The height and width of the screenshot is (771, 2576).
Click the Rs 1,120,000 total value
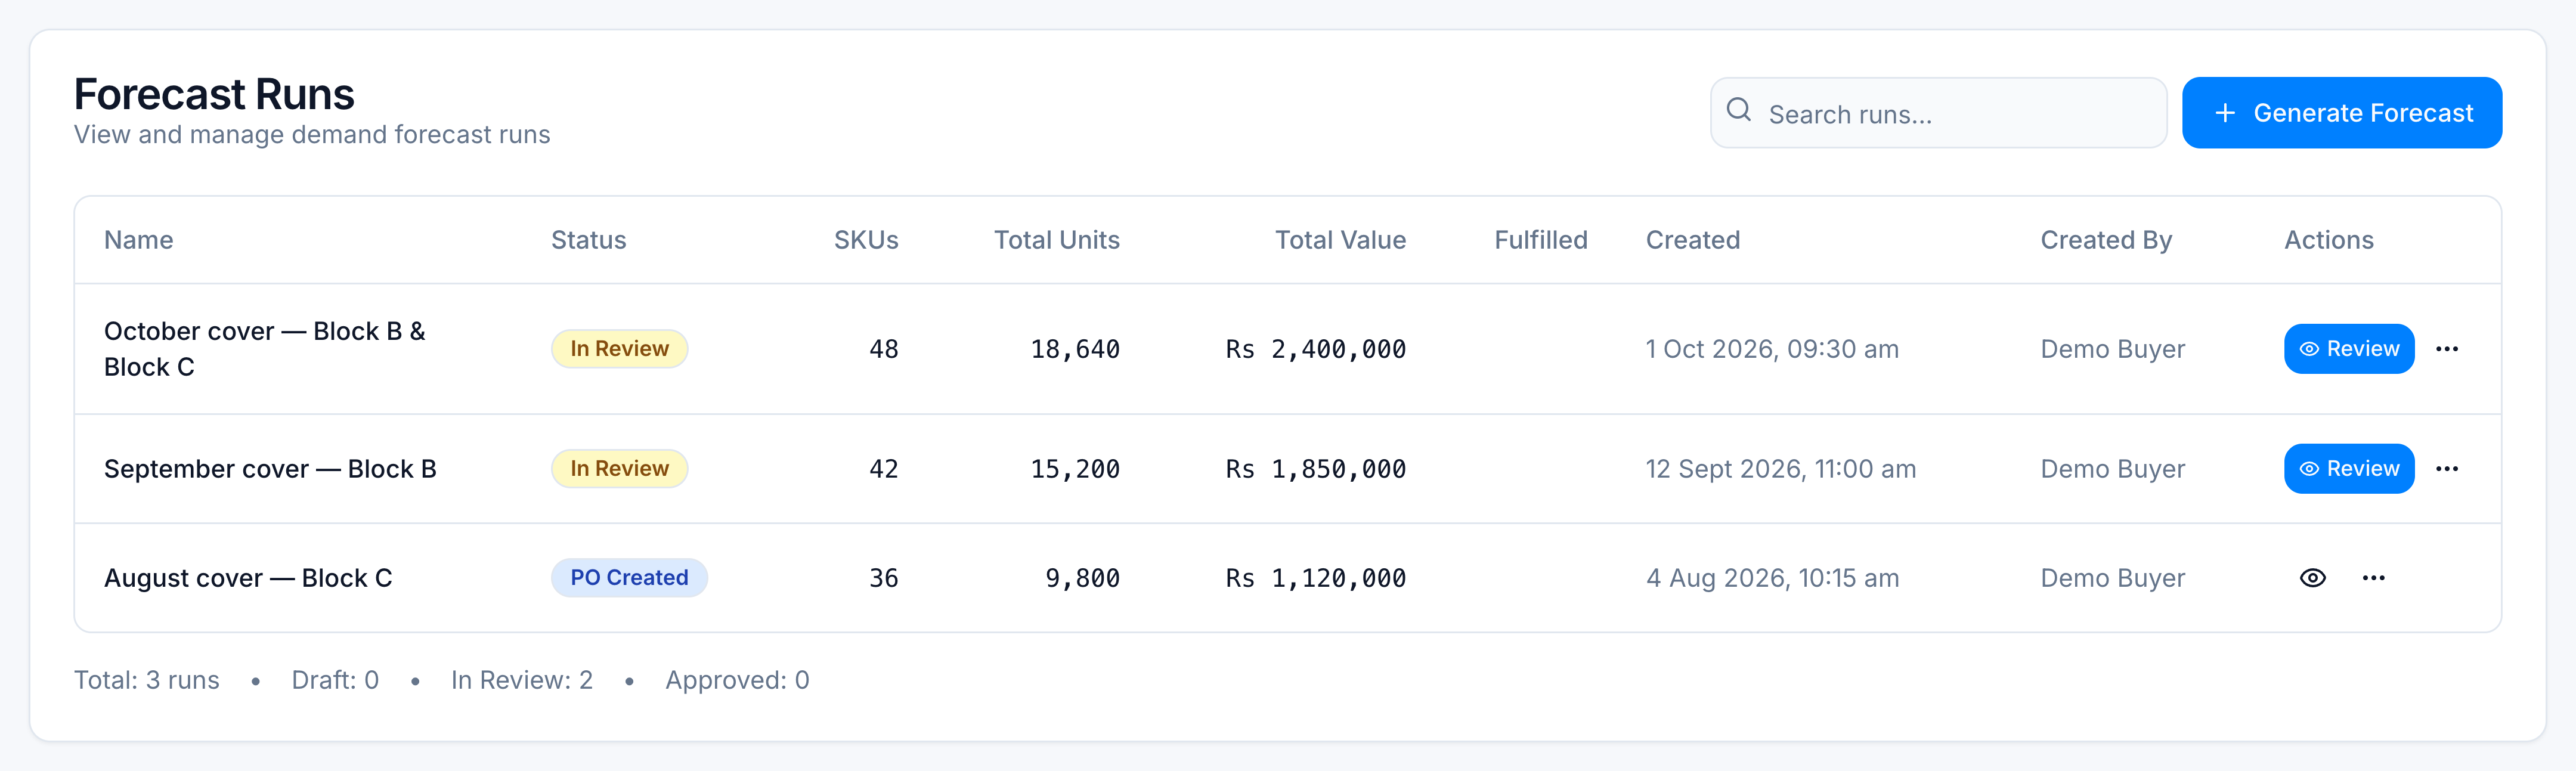click(1315, 578)
